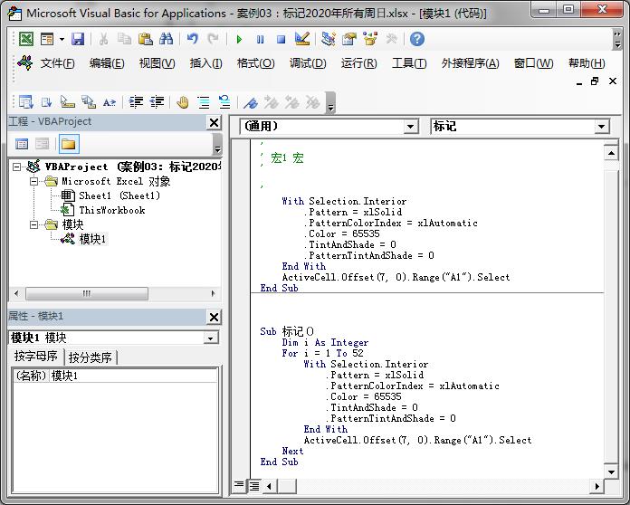Image resolution: width=630 pixels, height=505 pixels.
Task: Click View Code icon in project panel
Action: tap(22, 144)
